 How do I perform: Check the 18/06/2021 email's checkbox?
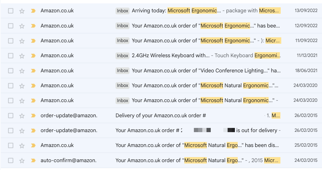pos(11,70)
